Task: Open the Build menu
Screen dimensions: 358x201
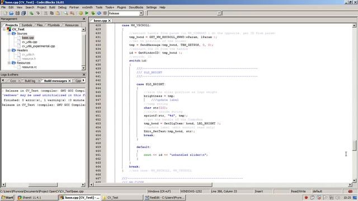Action: [52, 7]
